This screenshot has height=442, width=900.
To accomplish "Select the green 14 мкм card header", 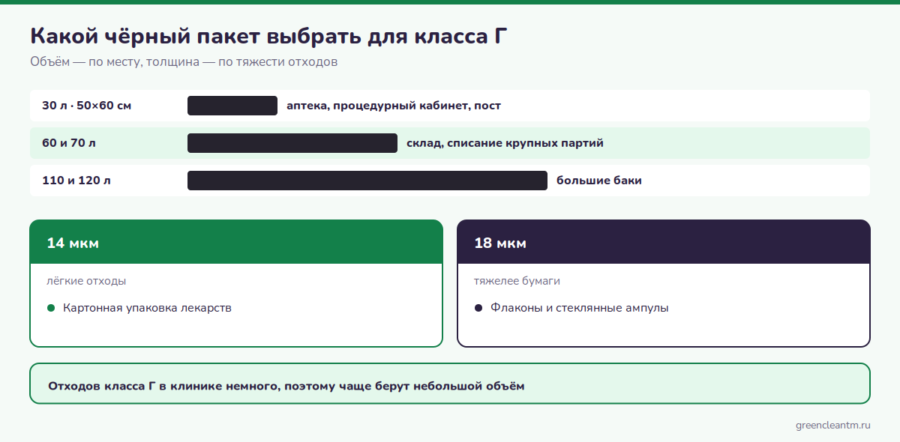I will pyautogui.click(x=236, y=242).
